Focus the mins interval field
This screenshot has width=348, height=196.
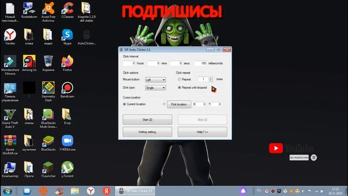click(153, 63)
